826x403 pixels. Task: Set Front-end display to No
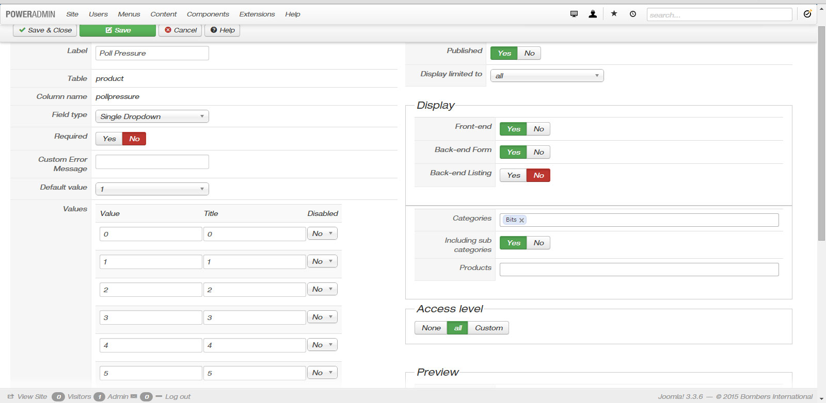point(538,129)
